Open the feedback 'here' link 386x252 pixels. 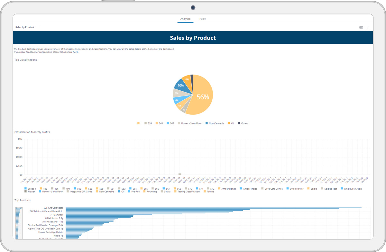point(75,52)
